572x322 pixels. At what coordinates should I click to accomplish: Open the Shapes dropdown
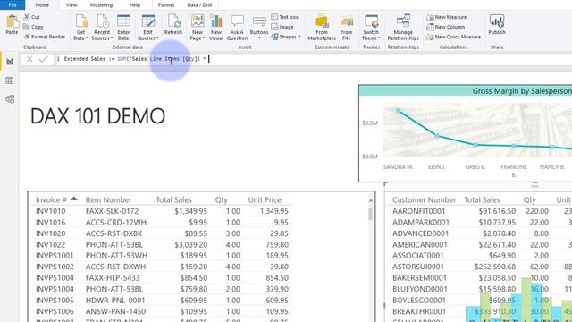(x=286, y=37)
